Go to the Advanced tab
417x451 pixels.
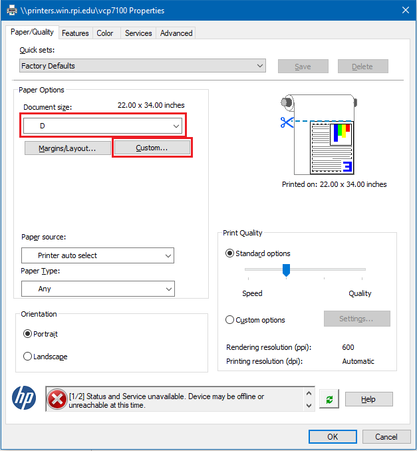pos(176,33)
